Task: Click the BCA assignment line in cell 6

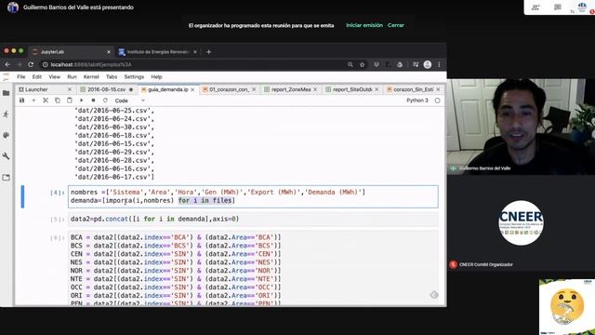Action: tap(176, 237)
